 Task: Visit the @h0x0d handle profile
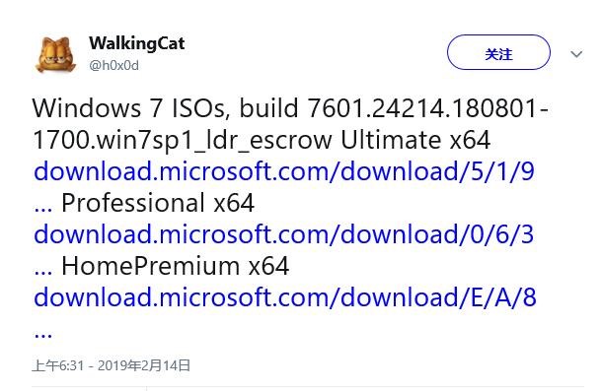(x=114, y=66)
